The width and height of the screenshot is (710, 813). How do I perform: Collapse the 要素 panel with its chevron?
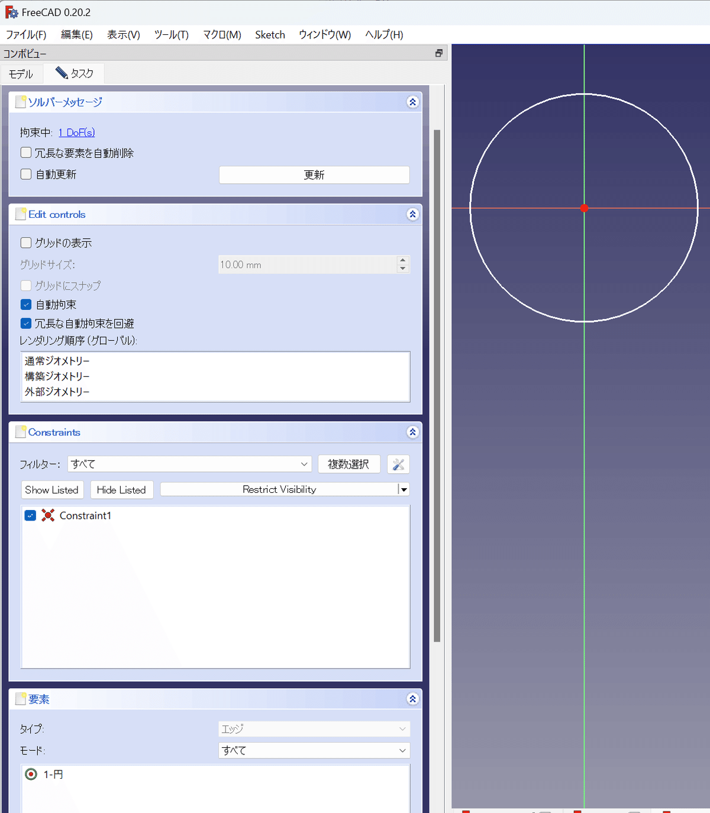pos(412,699)
